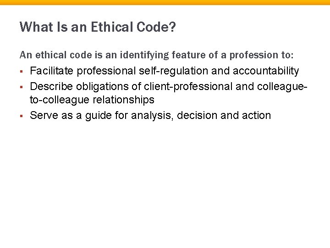Viewport: 330px width, 248px height.
Task: Click the word 'Serve' in third bullet
Action: click(x=43, y=115)
